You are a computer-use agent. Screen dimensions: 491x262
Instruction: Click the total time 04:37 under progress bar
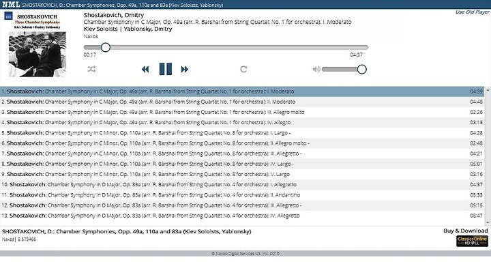coord(357,55)
